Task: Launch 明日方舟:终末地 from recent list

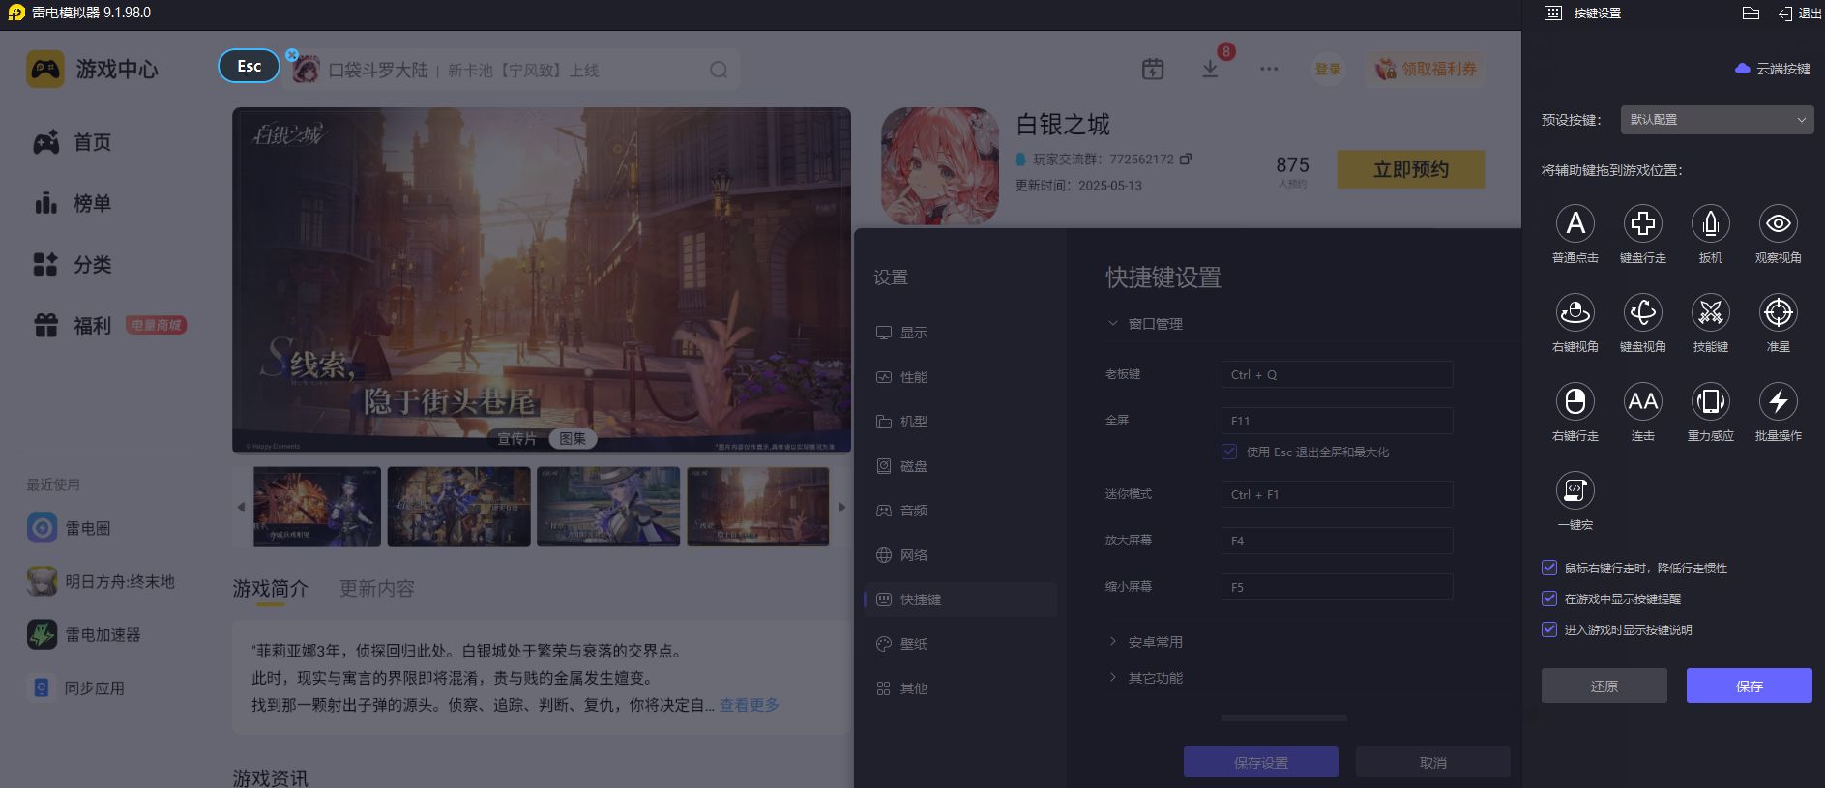Action: coord(102,581)
